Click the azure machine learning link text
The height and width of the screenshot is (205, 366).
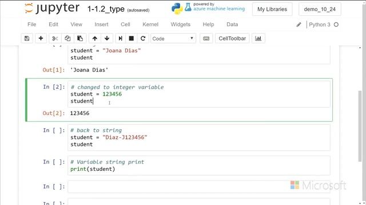[x=219, y=9]
